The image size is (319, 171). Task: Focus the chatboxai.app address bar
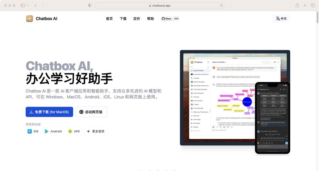(159, 6)
